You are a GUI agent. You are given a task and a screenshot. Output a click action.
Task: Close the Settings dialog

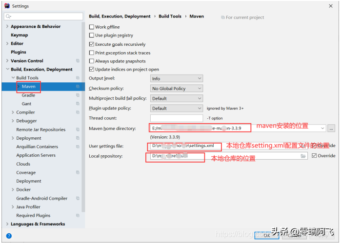click(331, 6)
